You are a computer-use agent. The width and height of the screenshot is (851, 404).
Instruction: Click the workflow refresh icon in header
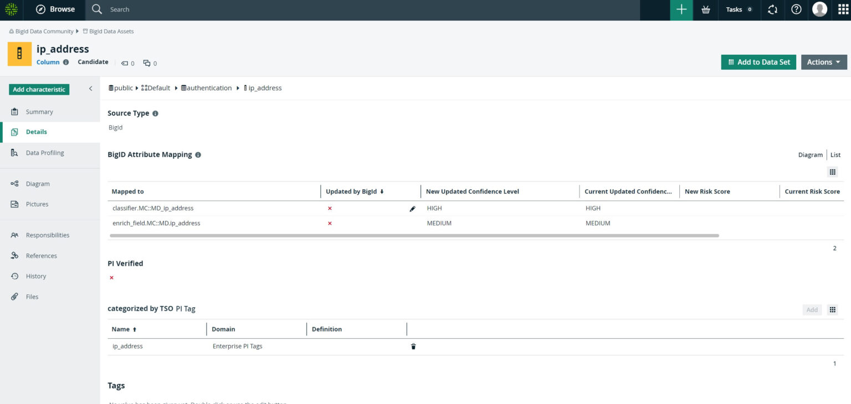click(x=772, y=9)
